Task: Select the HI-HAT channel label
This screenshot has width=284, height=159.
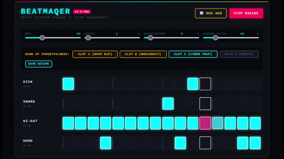Action: pyautogui.click(x=30, y=121)
